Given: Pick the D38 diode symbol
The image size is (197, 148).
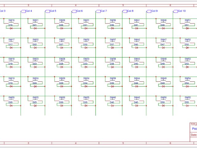Looking at the screenshot, I should (112, 67).
